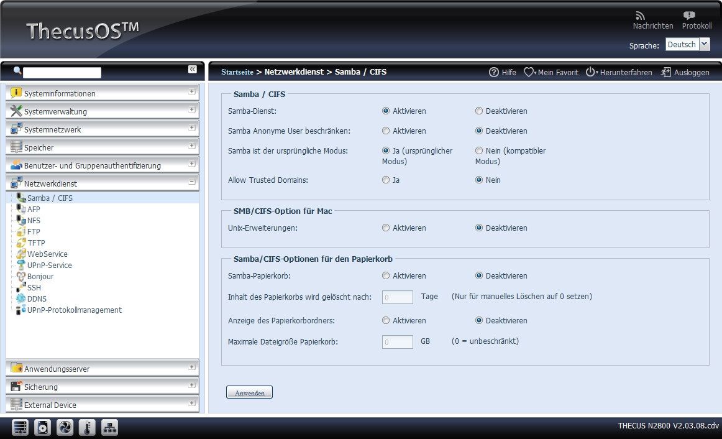
Task: Select the DDNS menu entry
Action: pos(37,299)
